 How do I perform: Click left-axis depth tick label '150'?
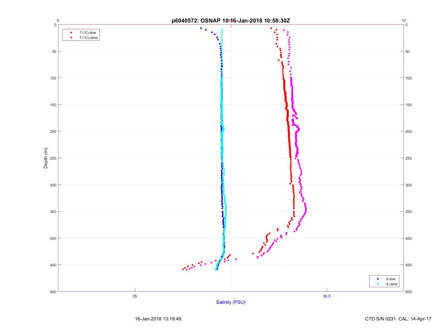tap(52, 105)
